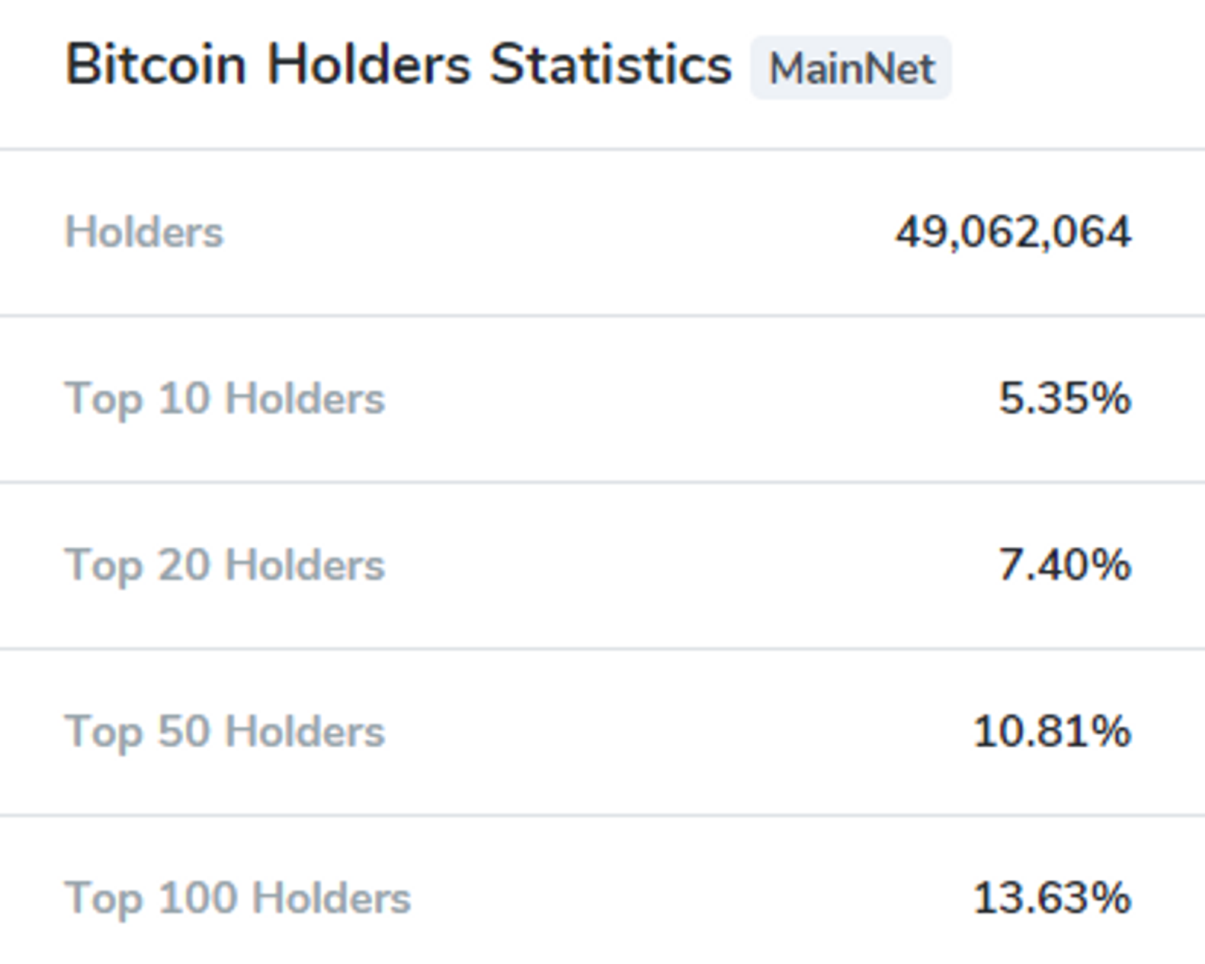Select the "Top 50 Holders" label

point(224,732)
